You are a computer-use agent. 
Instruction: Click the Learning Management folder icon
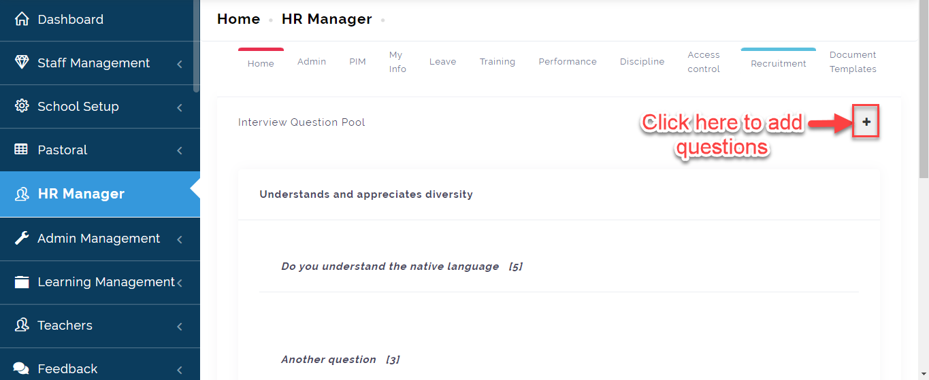tap(22, 281)
